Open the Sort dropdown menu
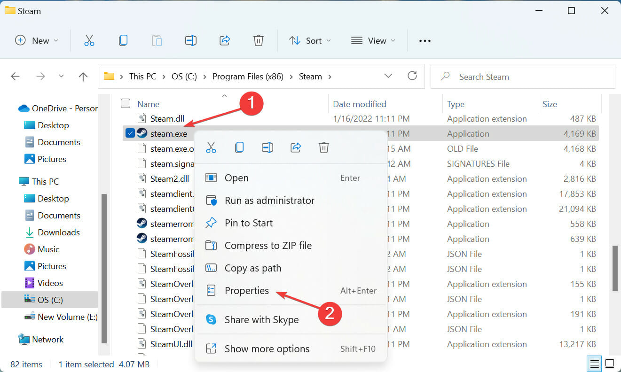621x372 pixels. tap(310, 40)
